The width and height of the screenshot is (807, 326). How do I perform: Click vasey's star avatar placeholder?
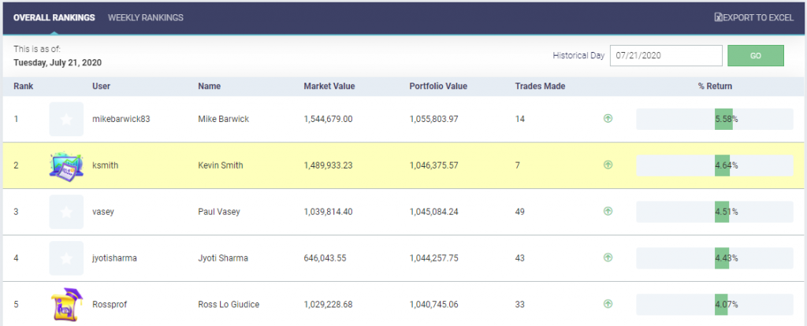66,212
